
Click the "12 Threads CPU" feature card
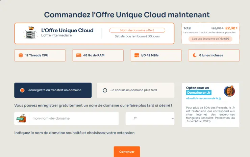pos(40,55)
